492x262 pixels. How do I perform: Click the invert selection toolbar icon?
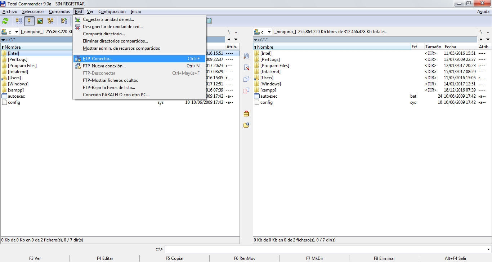(x=64, y=21)
